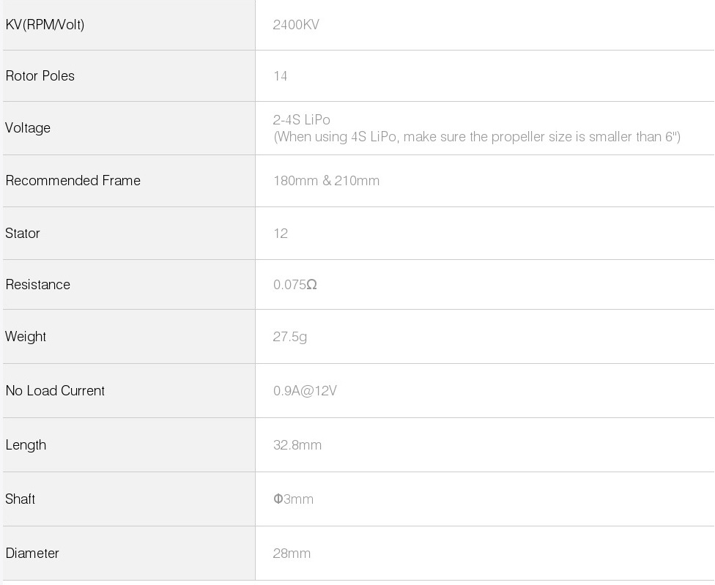Select the 180mm & 210mm frame value
The image size is (715, 585).
pyautogui.click(x=326, y=181)
